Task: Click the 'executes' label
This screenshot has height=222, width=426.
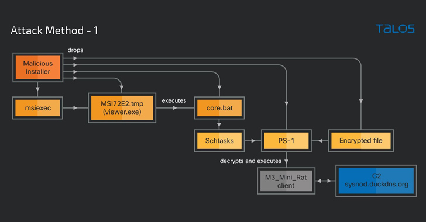Action: 174,100
